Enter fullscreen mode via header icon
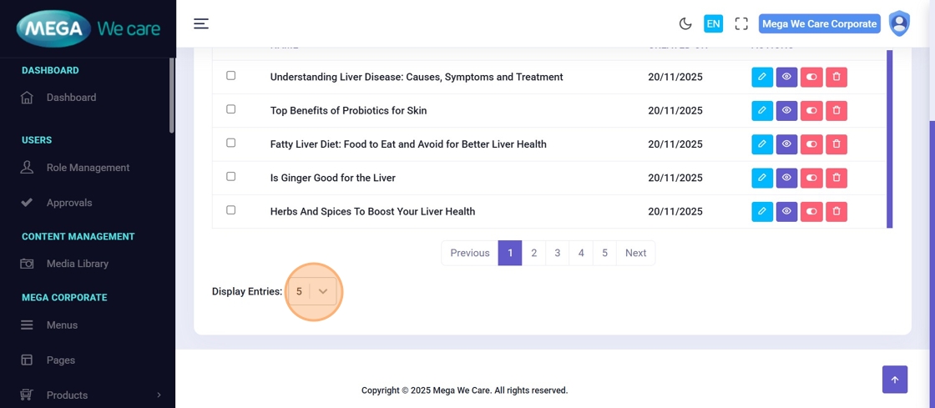 click(x=741, y=24)
